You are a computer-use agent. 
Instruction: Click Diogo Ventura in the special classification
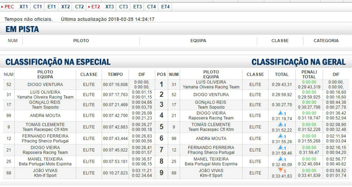click(45, 85)
